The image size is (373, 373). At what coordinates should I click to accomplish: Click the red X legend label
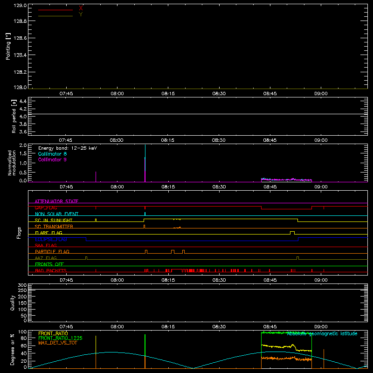(81, 8)
